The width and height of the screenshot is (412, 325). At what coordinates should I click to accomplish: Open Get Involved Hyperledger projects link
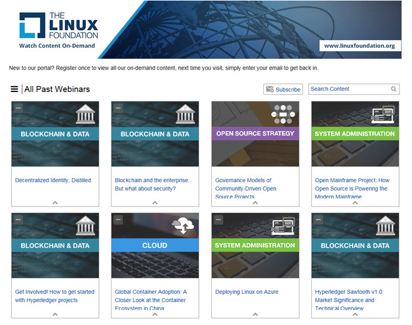coord(55,296)
